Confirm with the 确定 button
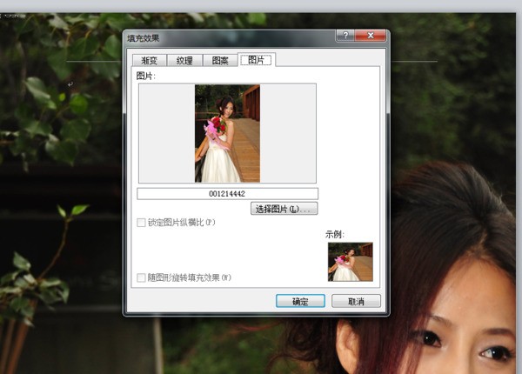Image resolution: width=522 pixels, height=374 pixels. point(300,301)
